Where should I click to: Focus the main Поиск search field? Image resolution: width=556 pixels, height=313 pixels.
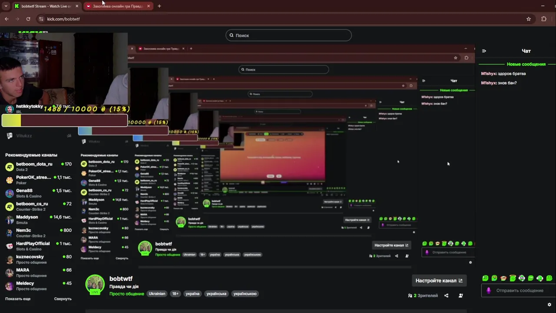[288, 35]
